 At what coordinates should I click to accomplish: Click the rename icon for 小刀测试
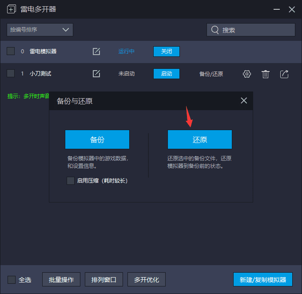96,74
